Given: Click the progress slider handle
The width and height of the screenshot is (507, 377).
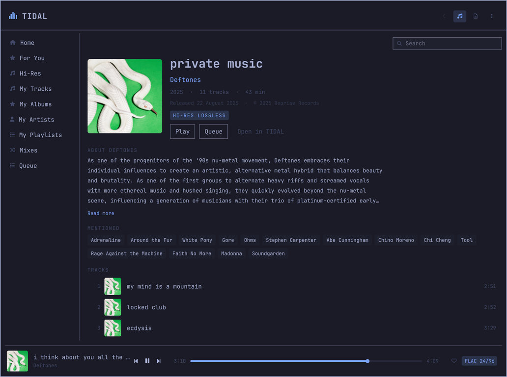Looking at the screenshot, I should tap(367, 361).
